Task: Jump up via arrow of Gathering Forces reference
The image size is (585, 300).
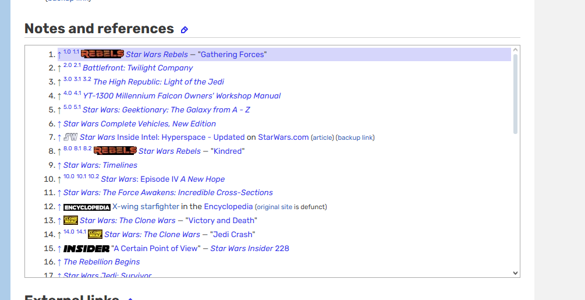Action: click(x=59, y=55)
